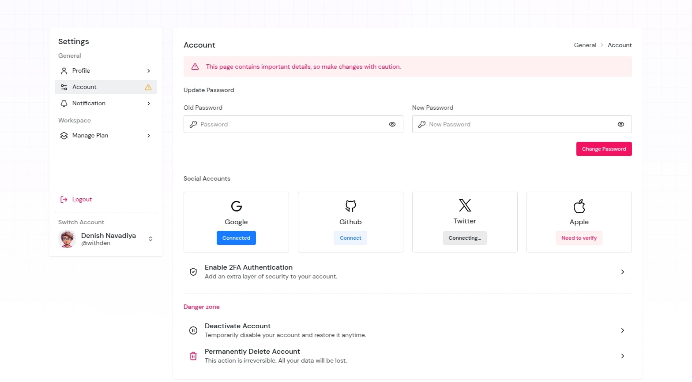
Task: Expand the Enable 2FA Authentication chevron
Action: click(x=622, y=272)
